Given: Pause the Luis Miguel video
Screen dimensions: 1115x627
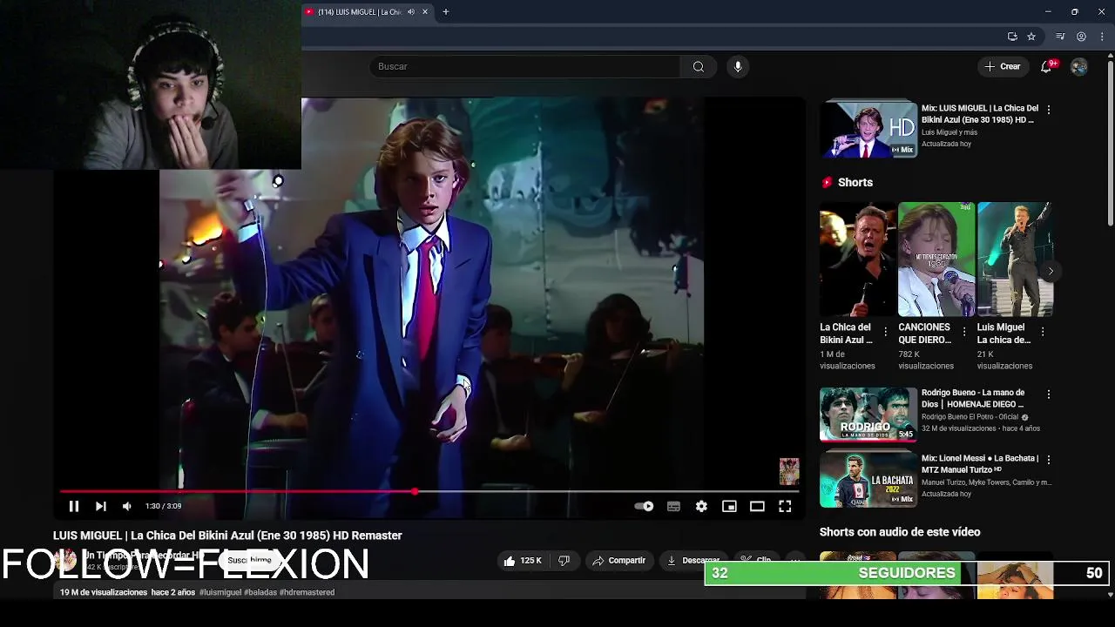Looking at the screenshot, I should (74, 506).
